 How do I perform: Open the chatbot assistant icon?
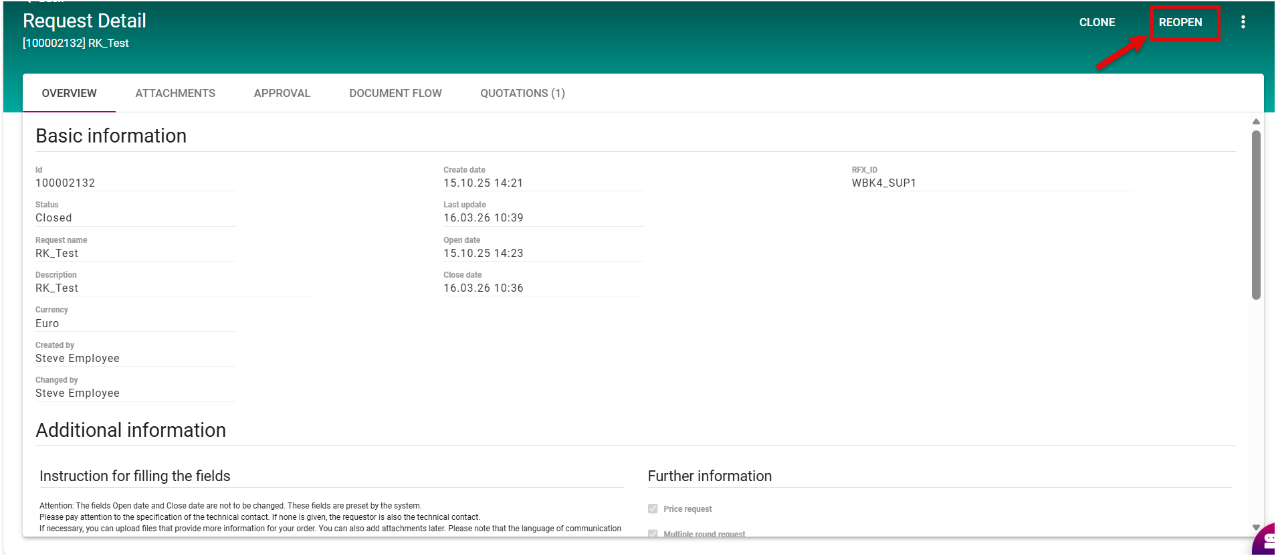coord(1265,541)
